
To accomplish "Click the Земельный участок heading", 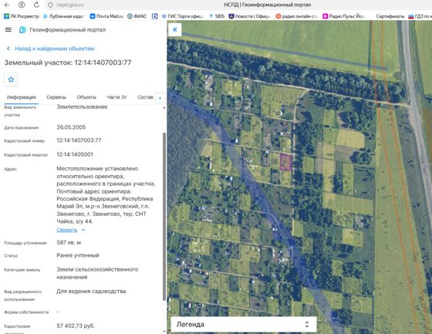I will pyautogui.click(x=68, y=62).
